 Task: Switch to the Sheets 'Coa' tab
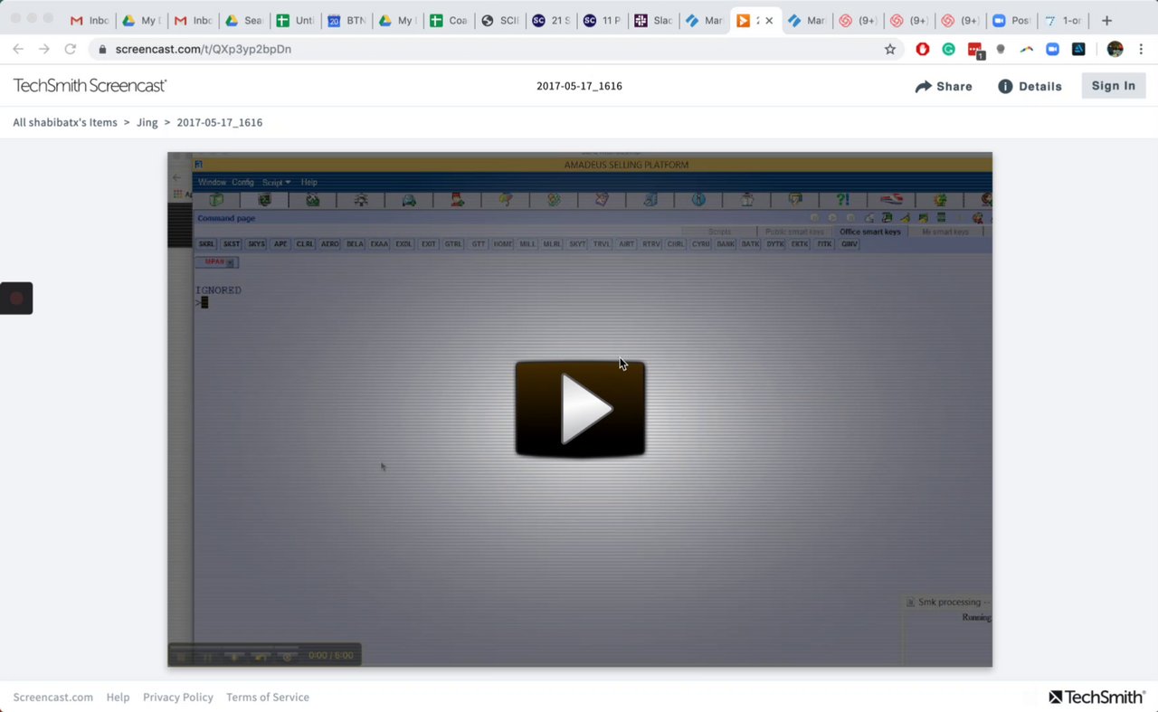click(450, 20)
